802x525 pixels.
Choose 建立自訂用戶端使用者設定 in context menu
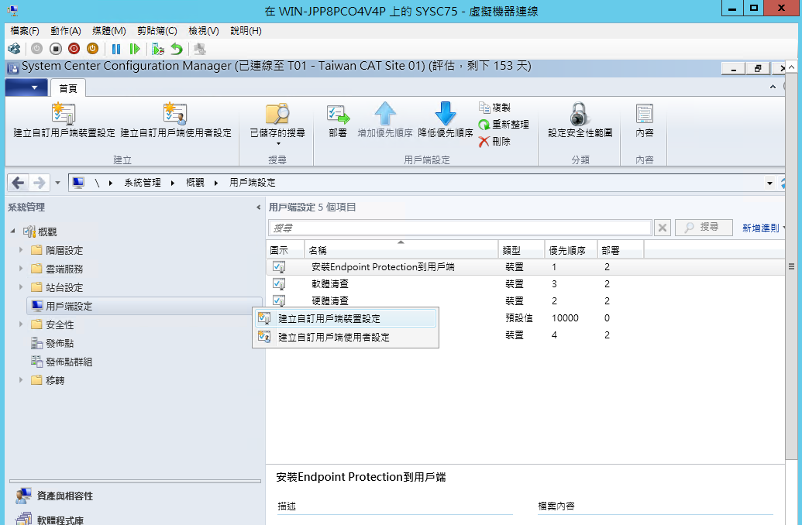pos(346,337)
